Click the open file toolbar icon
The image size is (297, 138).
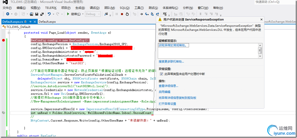tap(31, 14)
